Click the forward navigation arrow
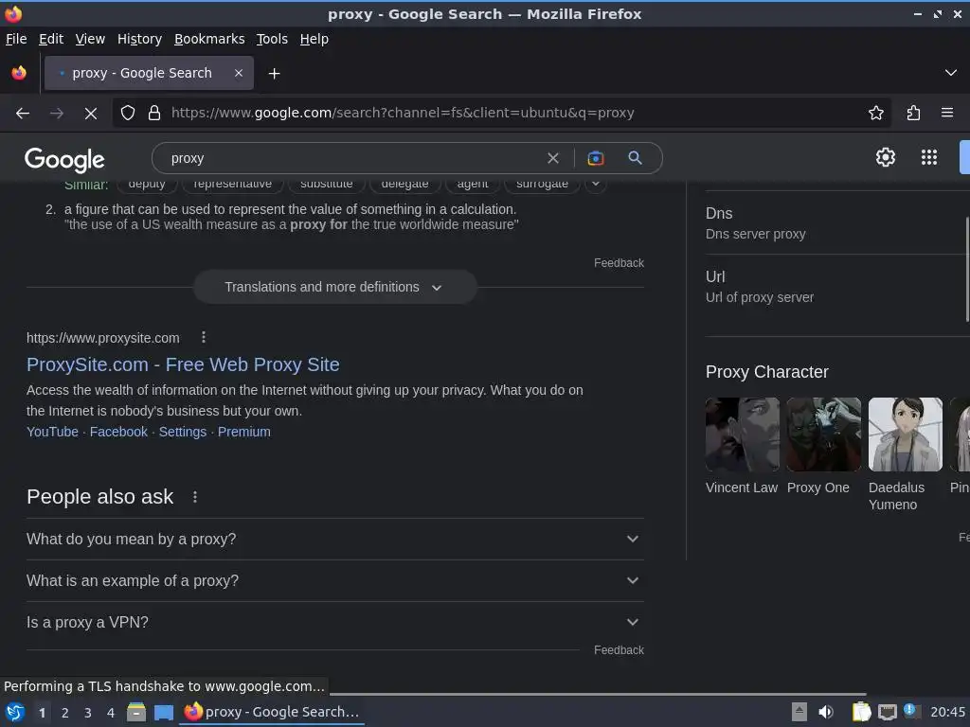The image size is (970, 727). point(56,114)
